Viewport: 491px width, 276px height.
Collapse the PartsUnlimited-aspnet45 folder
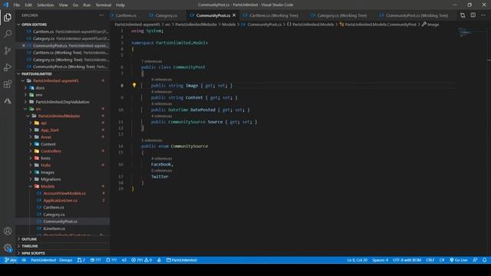[x=23, y=80]
